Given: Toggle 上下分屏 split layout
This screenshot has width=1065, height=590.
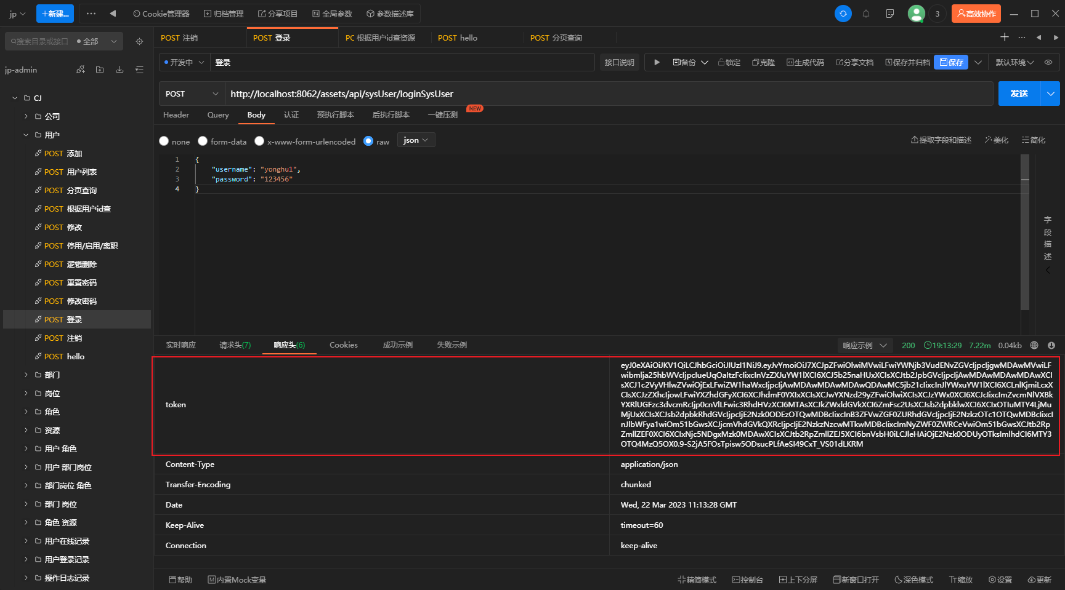Looking at the screenshot, I should coord(798,580).
